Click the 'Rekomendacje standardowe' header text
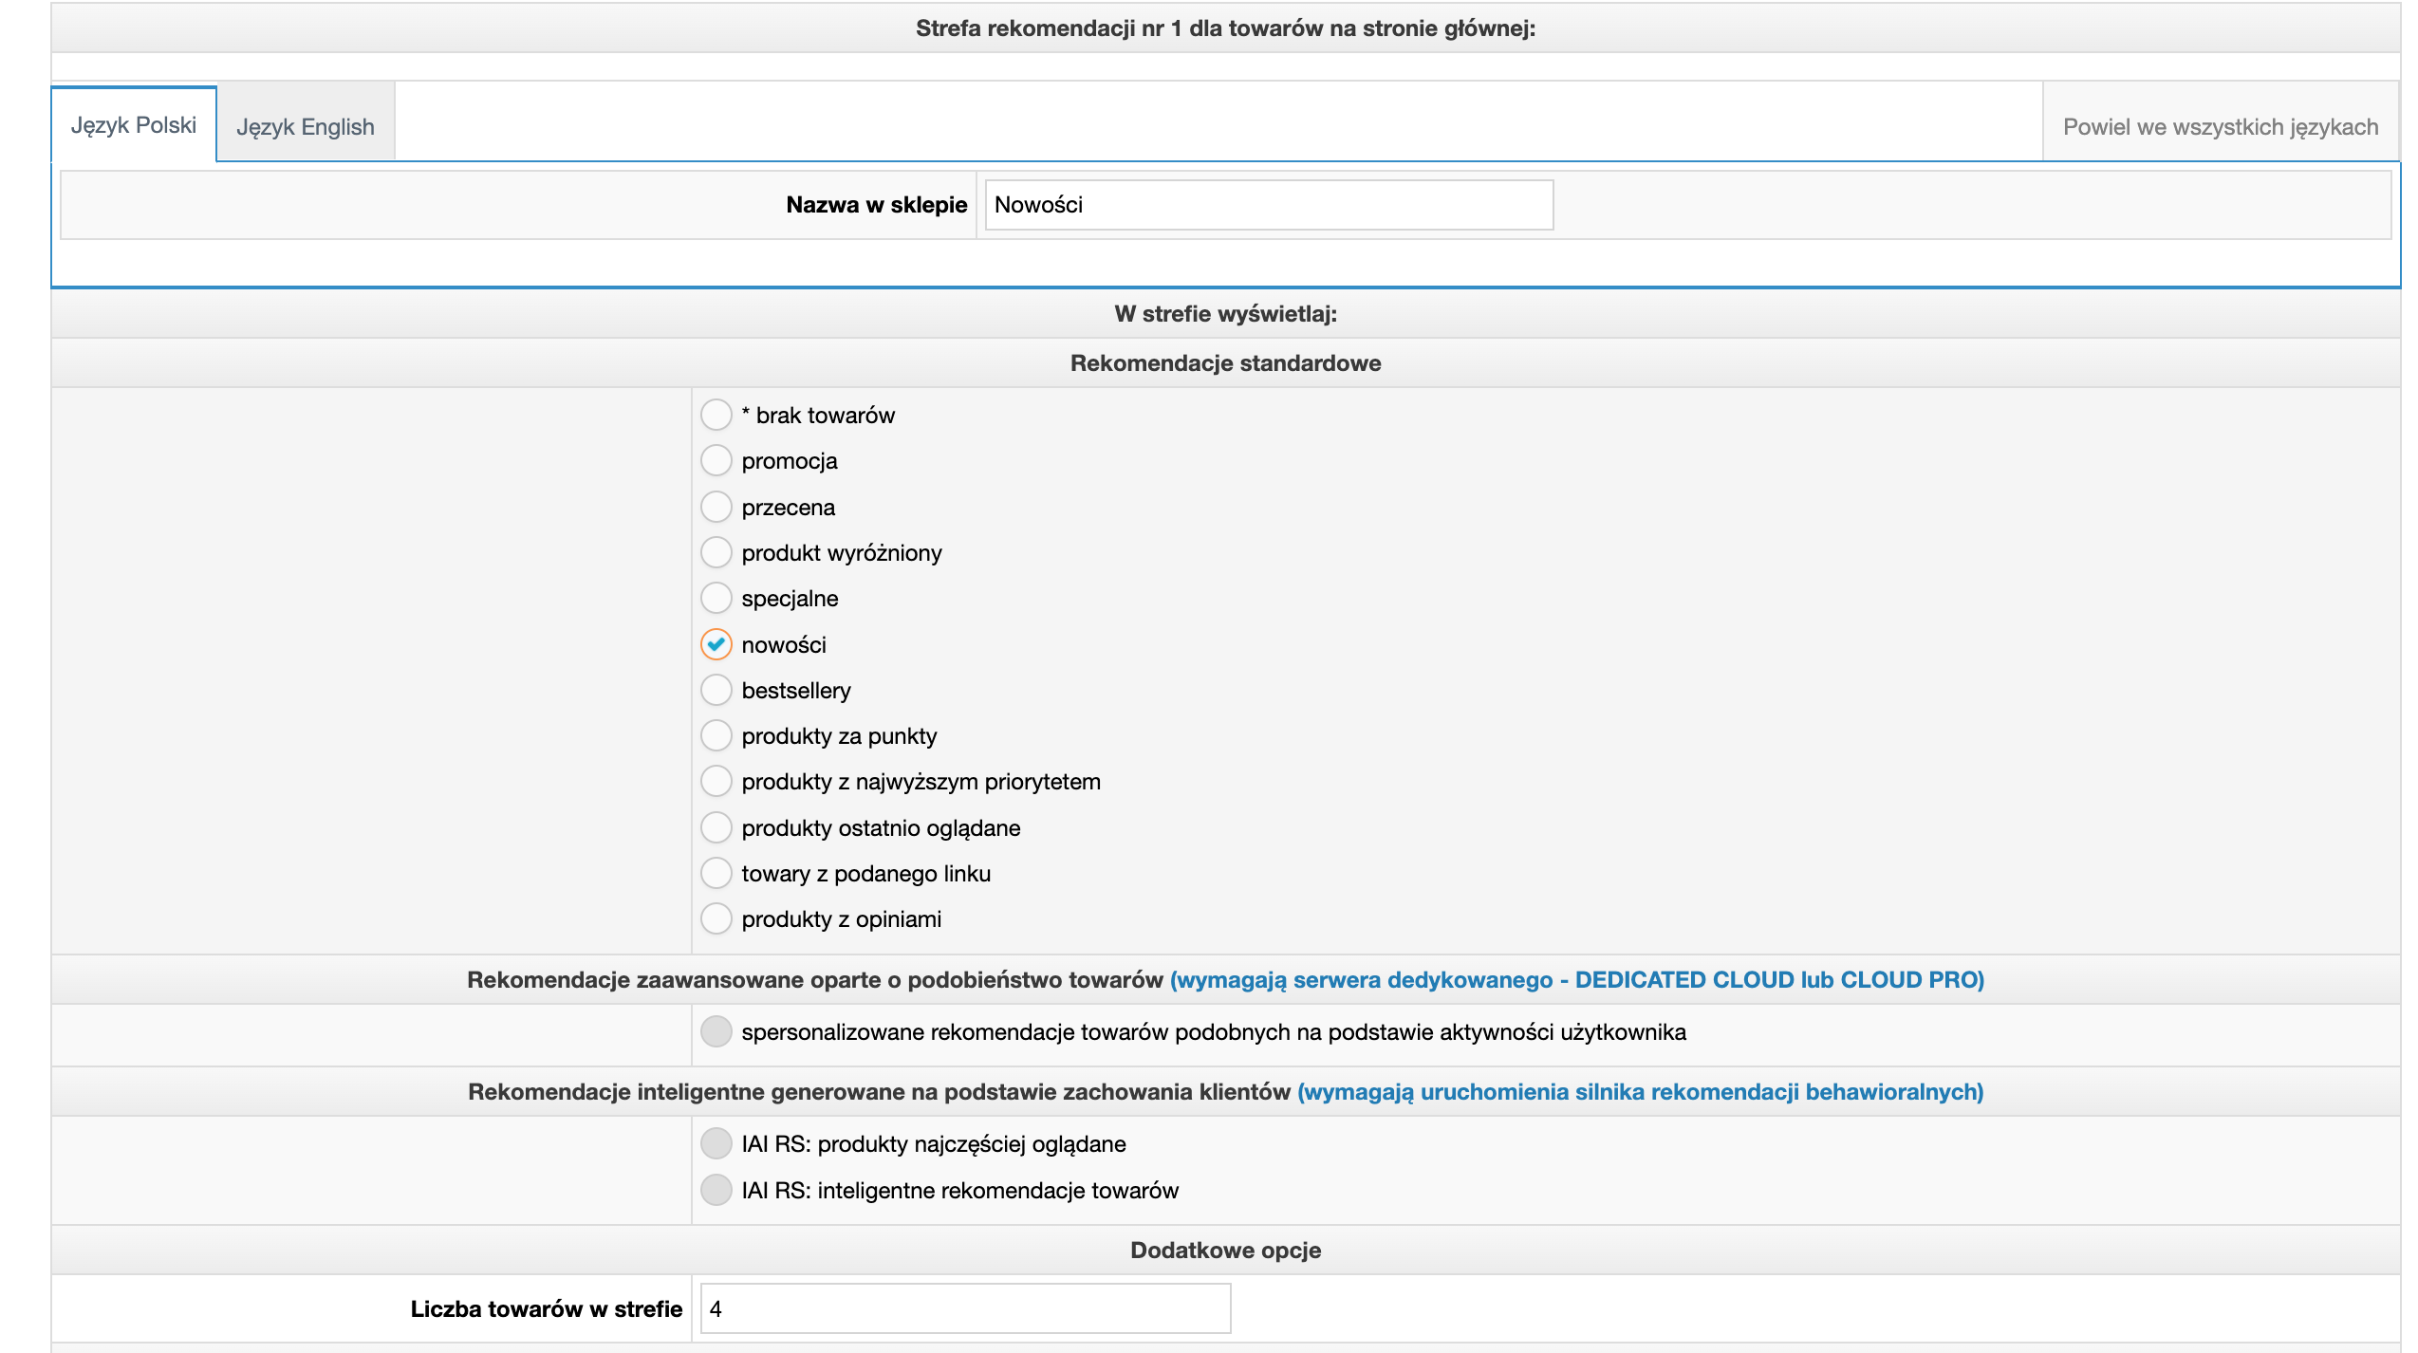The height and width of the screenshot is (1353, 2418). [x=1225, y=363]
